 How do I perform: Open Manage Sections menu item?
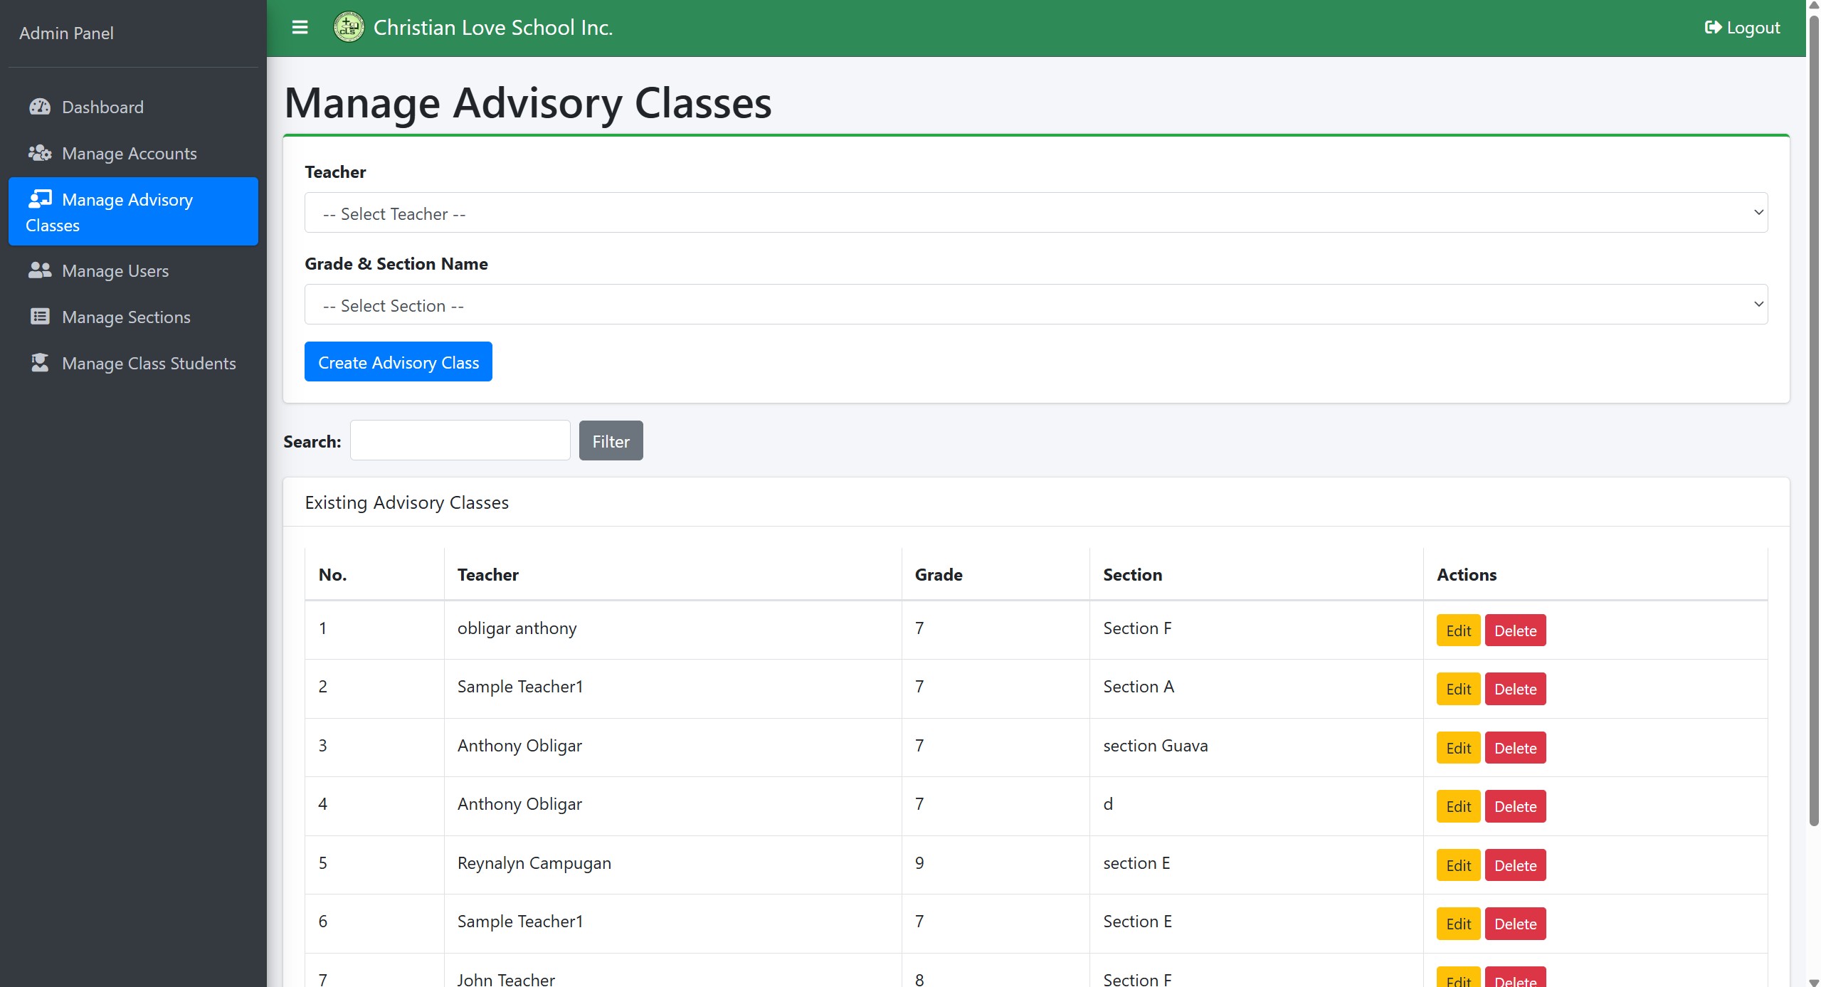tap(126, 317)
